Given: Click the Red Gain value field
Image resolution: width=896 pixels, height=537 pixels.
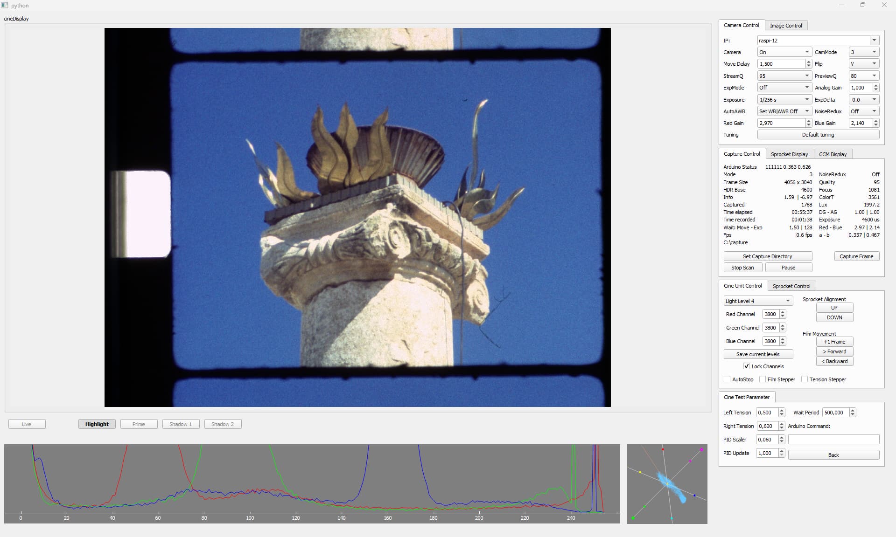Looking at the screenshot, I should click(781, 123).
